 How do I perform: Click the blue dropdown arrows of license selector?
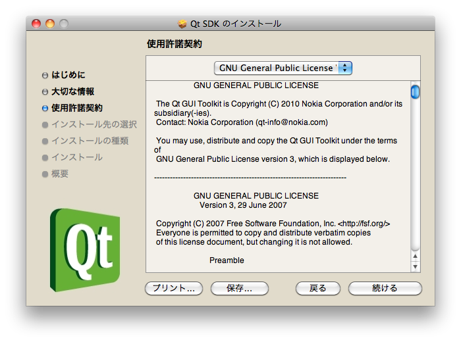click(345, 68)
